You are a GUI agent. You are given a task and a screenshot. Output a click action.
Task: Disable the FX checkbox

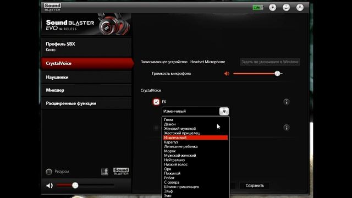pos(156,102)
